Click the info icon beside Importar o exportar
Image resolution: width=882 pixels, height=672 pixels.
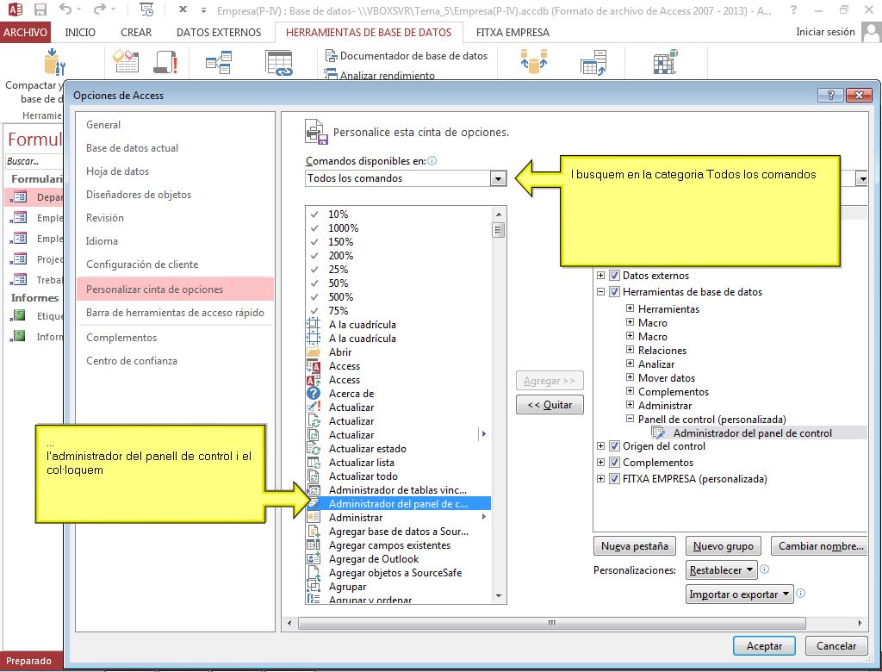click(800, 594)
